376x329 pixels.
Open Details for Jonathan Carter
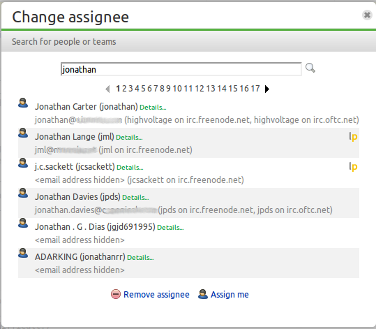[x=153, y=108]
